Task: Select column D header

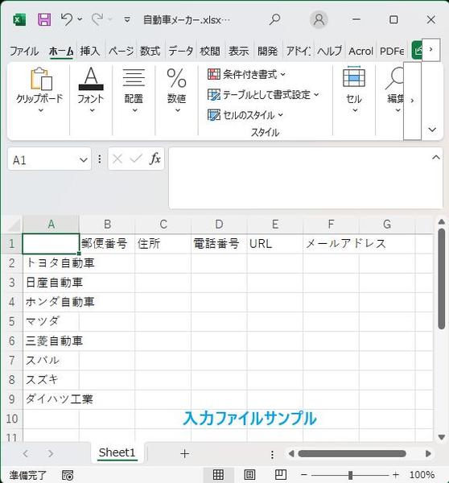Action: 219,225
